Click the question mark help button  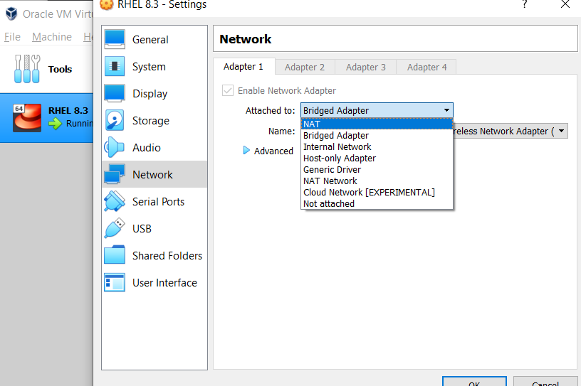click(524, 4)
